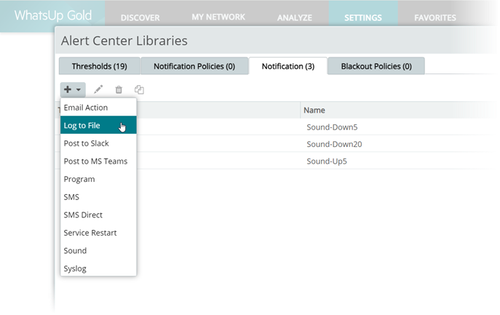This screenshot has width=500, height=315.
Task: Open the FAVORITES navigation menu
Action: point(435,17)
